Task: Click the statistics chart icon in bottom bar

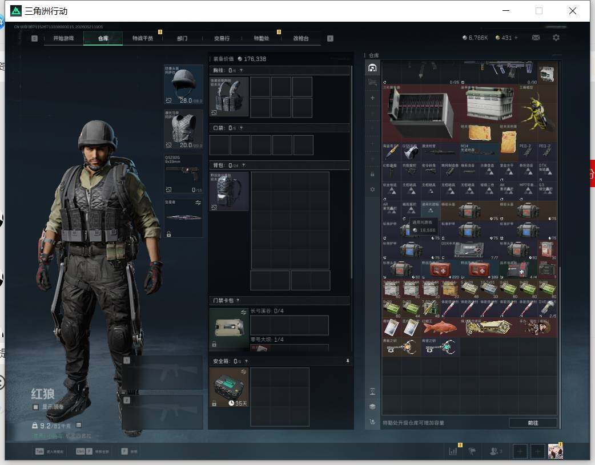Action: point(453,451)
